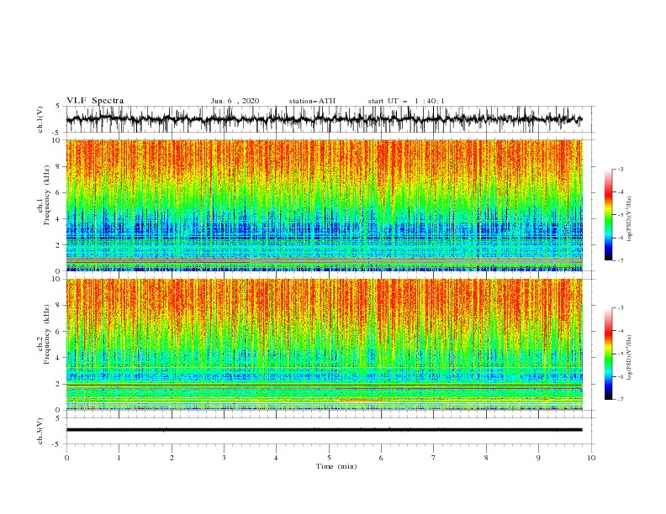Click the "ch.3(V)" axis label
The height and width of the screenshot is (514, 666).
coord(40,431)
